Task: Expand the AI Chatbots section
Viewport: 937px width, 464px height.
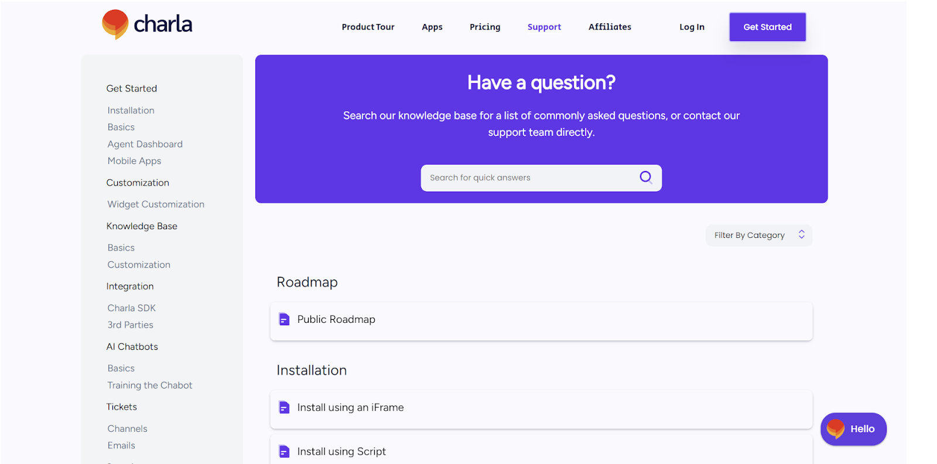Action: (132, 346)
